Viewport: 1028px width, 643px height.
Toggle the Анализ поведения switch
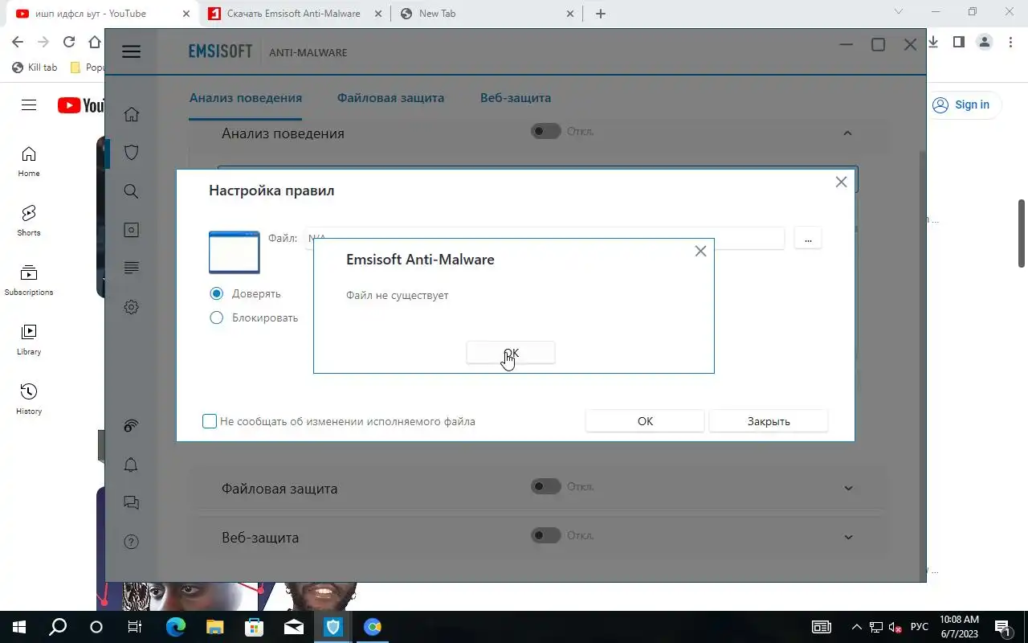545,131
